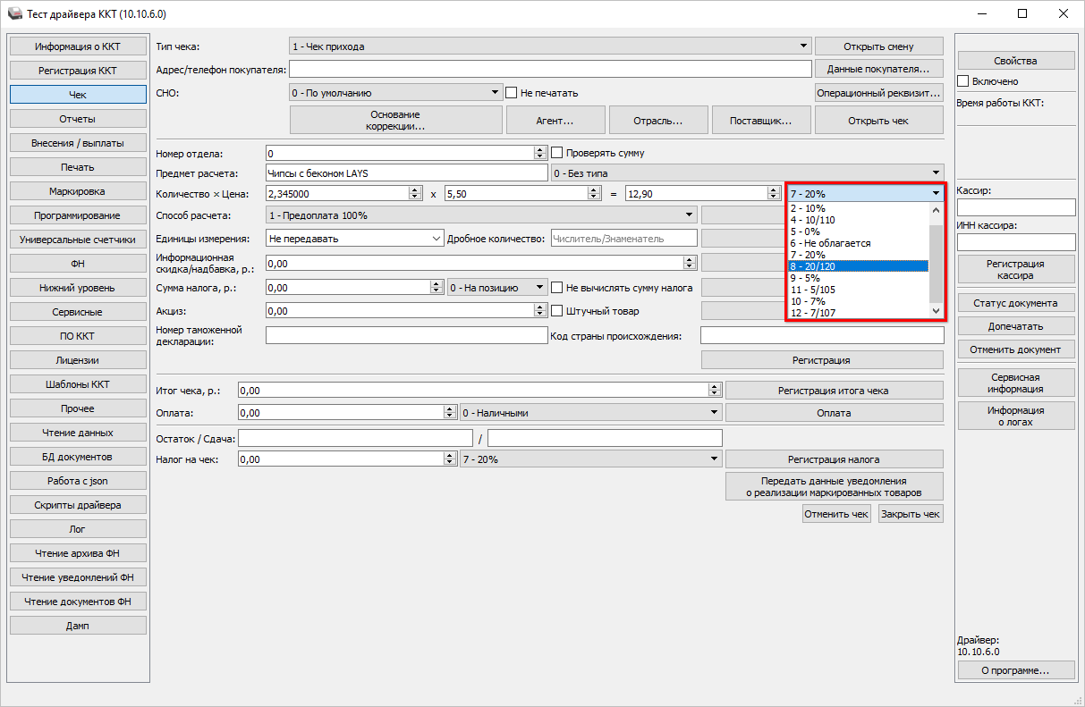Choose '6 - Не облагается' in tax list
Viewport: 1085px width, 707px height.
[857, 243]
